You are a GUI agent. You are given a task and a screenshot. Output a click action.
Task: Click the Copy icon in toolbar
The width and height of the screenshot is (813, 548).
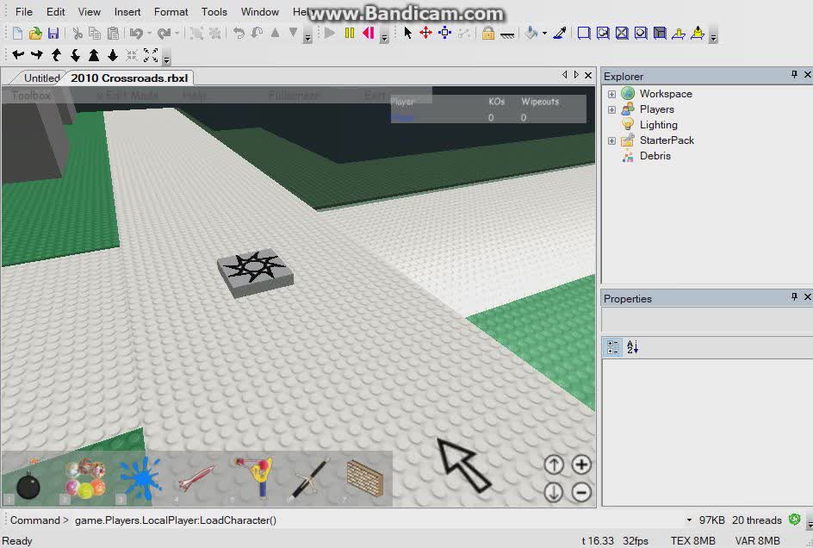point(95,34)
